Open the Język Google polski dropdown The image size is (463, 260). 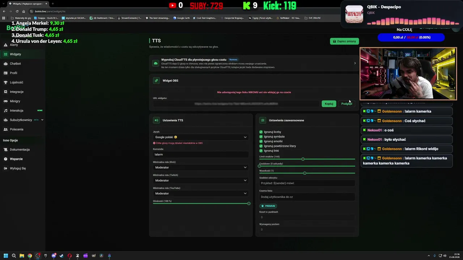[x=201, y=137]
